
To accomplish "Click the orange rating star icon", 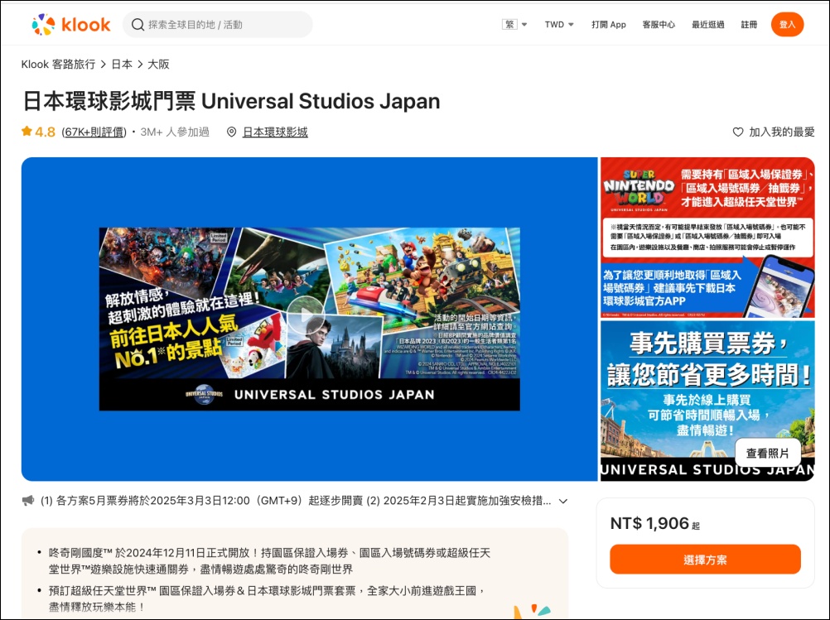I will click(x=27, y=131).
